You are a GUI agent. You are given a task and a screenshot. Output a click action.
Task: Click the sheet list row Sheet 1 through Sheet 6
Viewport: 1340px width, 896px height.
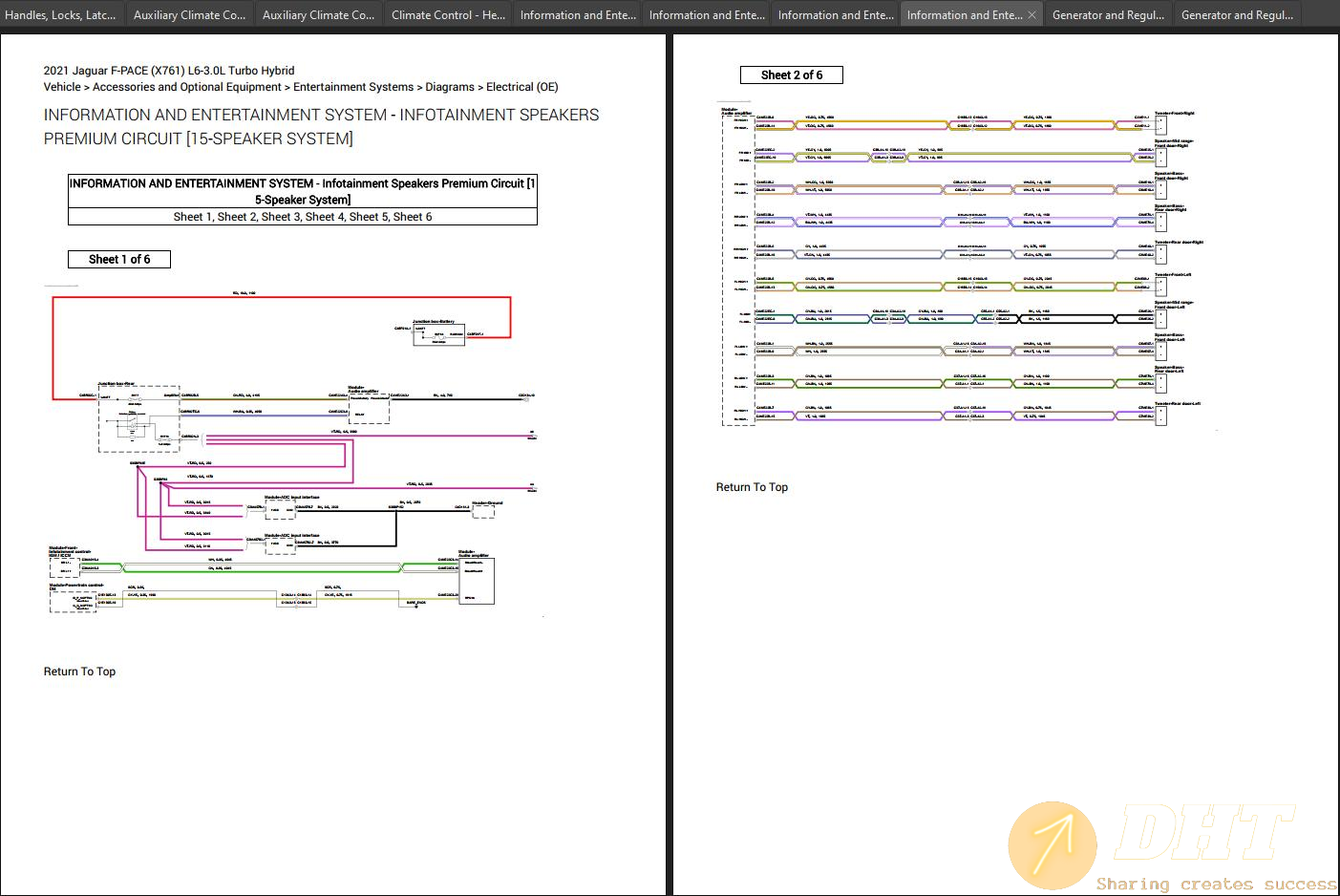[x=303, y=217]
